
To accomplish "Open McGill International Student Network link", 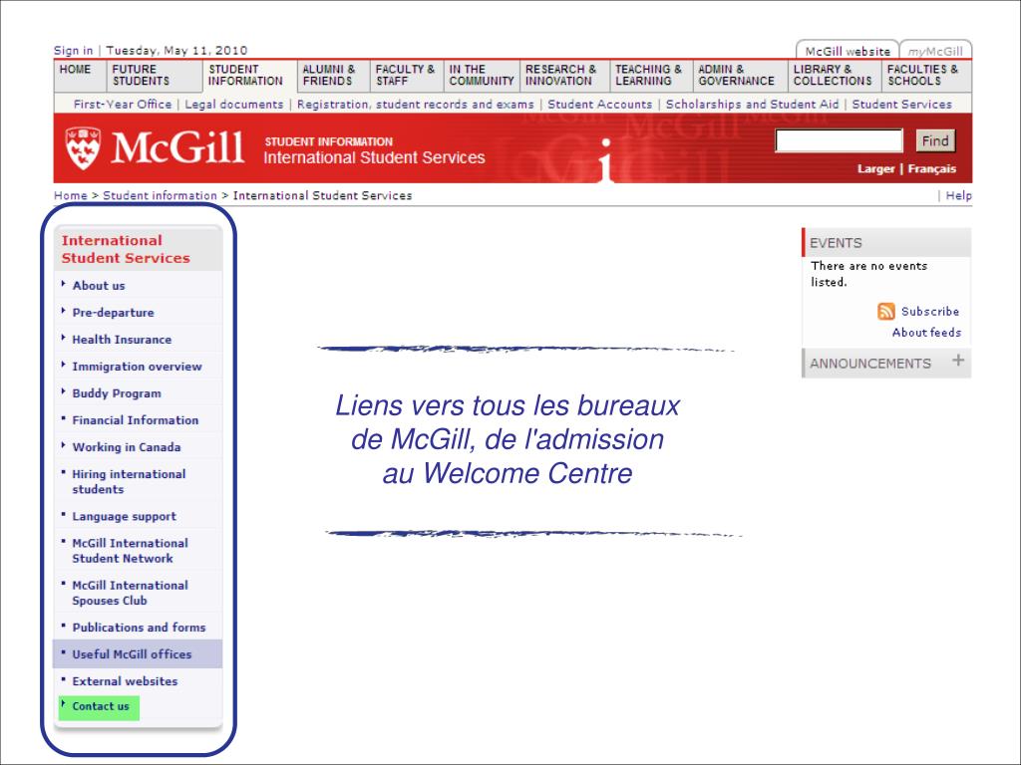I will (131, 550).
